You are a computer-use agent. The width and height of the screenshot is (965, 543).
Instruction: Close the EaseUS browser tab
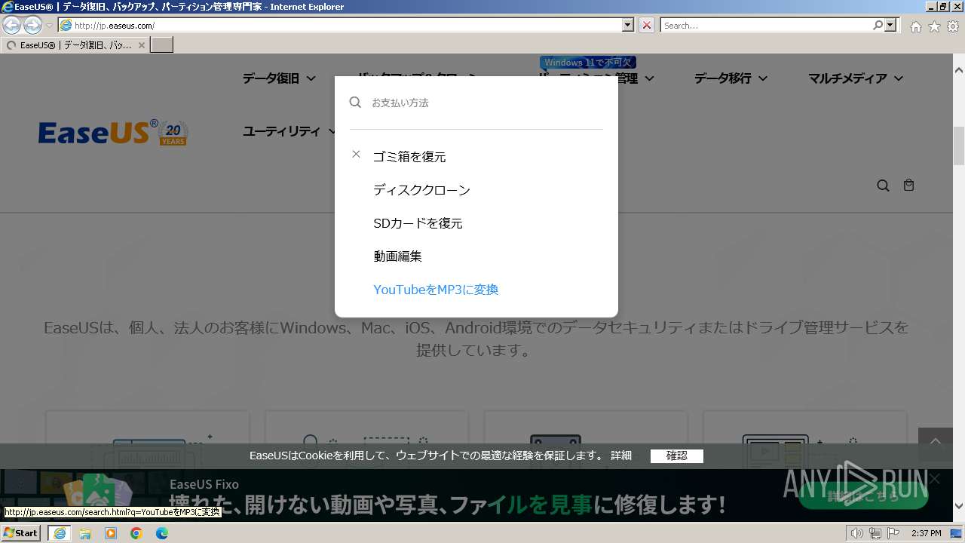pyautogui.click(x=141, y=45)
